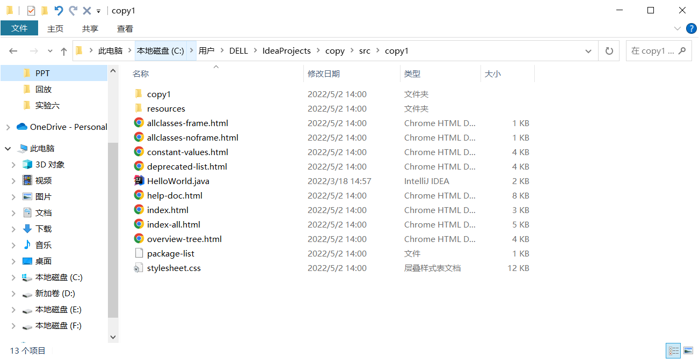Expand the 3D 对象 tree node

(13, 165)
